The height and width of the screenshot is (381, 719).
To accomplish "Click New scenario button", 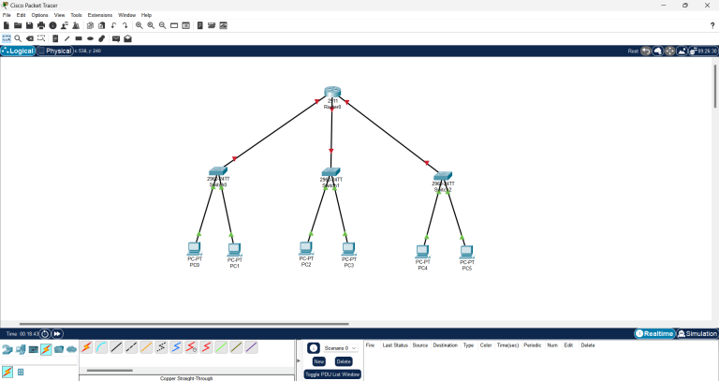I will pos(318,361).
